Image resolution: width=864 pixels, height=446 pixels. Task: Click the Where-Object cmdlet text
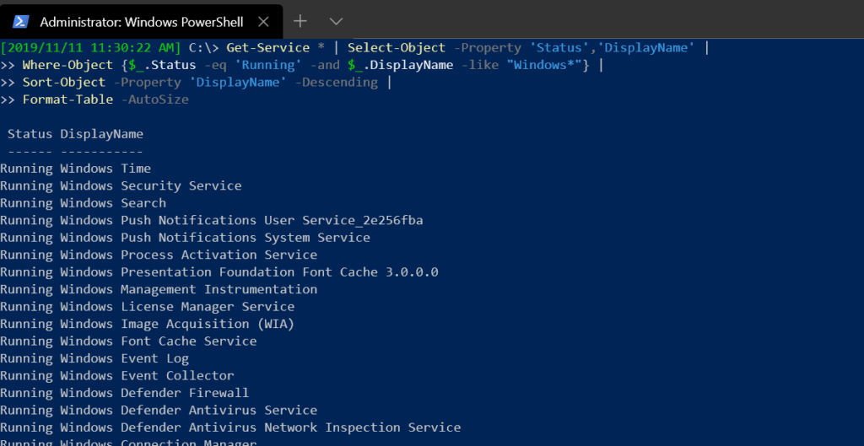(67, 65)
